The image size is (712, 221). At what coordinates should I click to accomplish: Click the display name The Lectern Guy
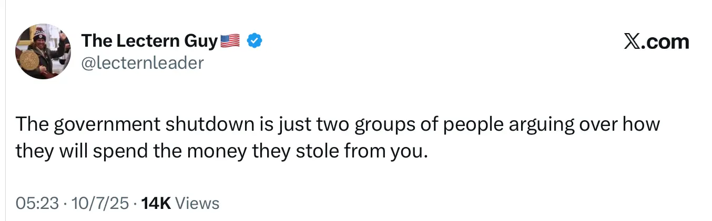[x=149, y=40]
